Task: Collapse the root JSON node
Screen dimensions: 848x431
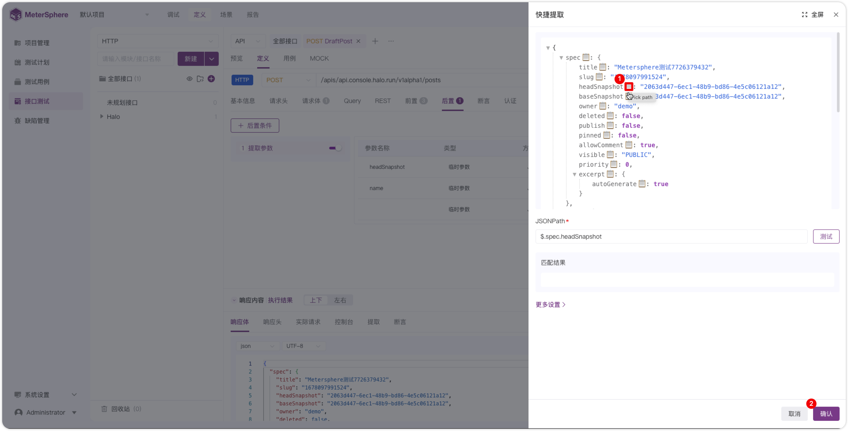Action: [x=548, y=48]
